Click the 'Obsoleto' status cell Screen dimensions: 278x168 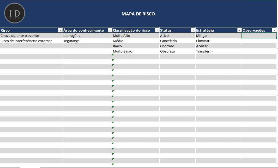[x=167, y=51]
